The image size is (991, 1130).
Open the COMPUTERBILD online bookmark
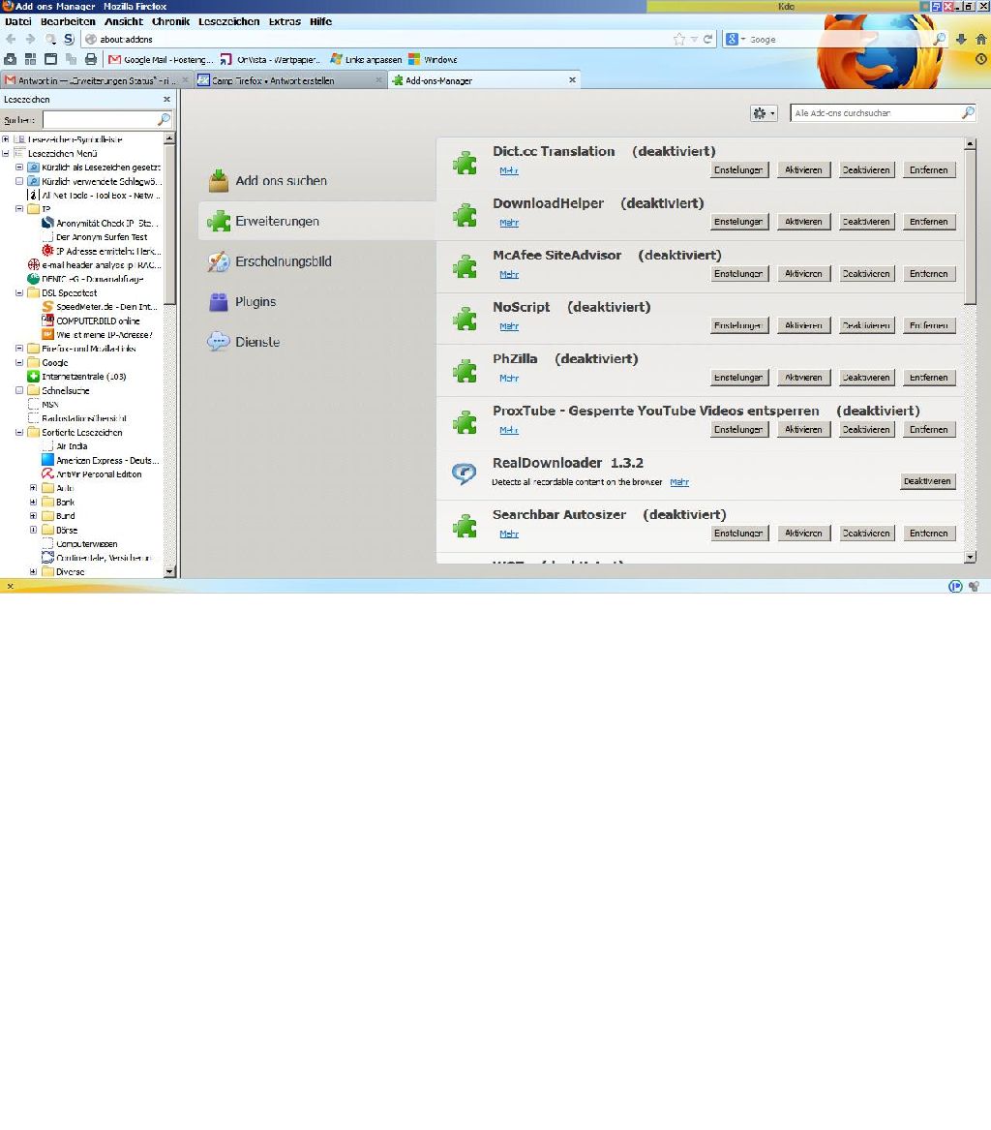(x=91, y=321)
